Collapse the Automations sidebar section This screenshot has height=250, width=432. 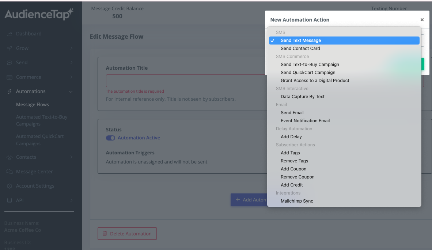(71, 91)
